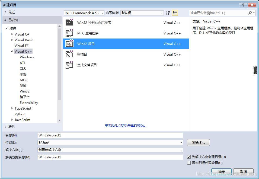The height and width of the screenshot is (179, 259).
Task: Open 单击此处以联机并查找模板 link
Action: pos(126,125)
